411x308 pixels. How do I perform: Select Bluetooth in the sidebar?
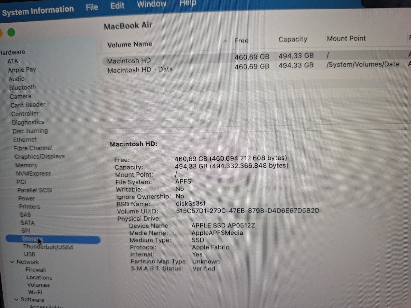[x=23, y=88]
